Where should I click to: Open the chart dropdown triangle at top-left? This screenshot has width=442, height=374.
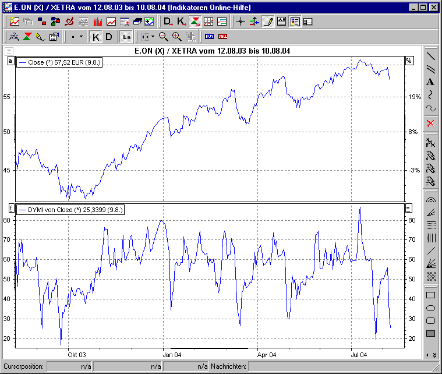(x=9, y=51)
